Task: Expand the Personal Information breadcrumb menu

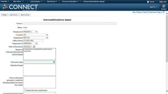Action: [x=70, y=2]
